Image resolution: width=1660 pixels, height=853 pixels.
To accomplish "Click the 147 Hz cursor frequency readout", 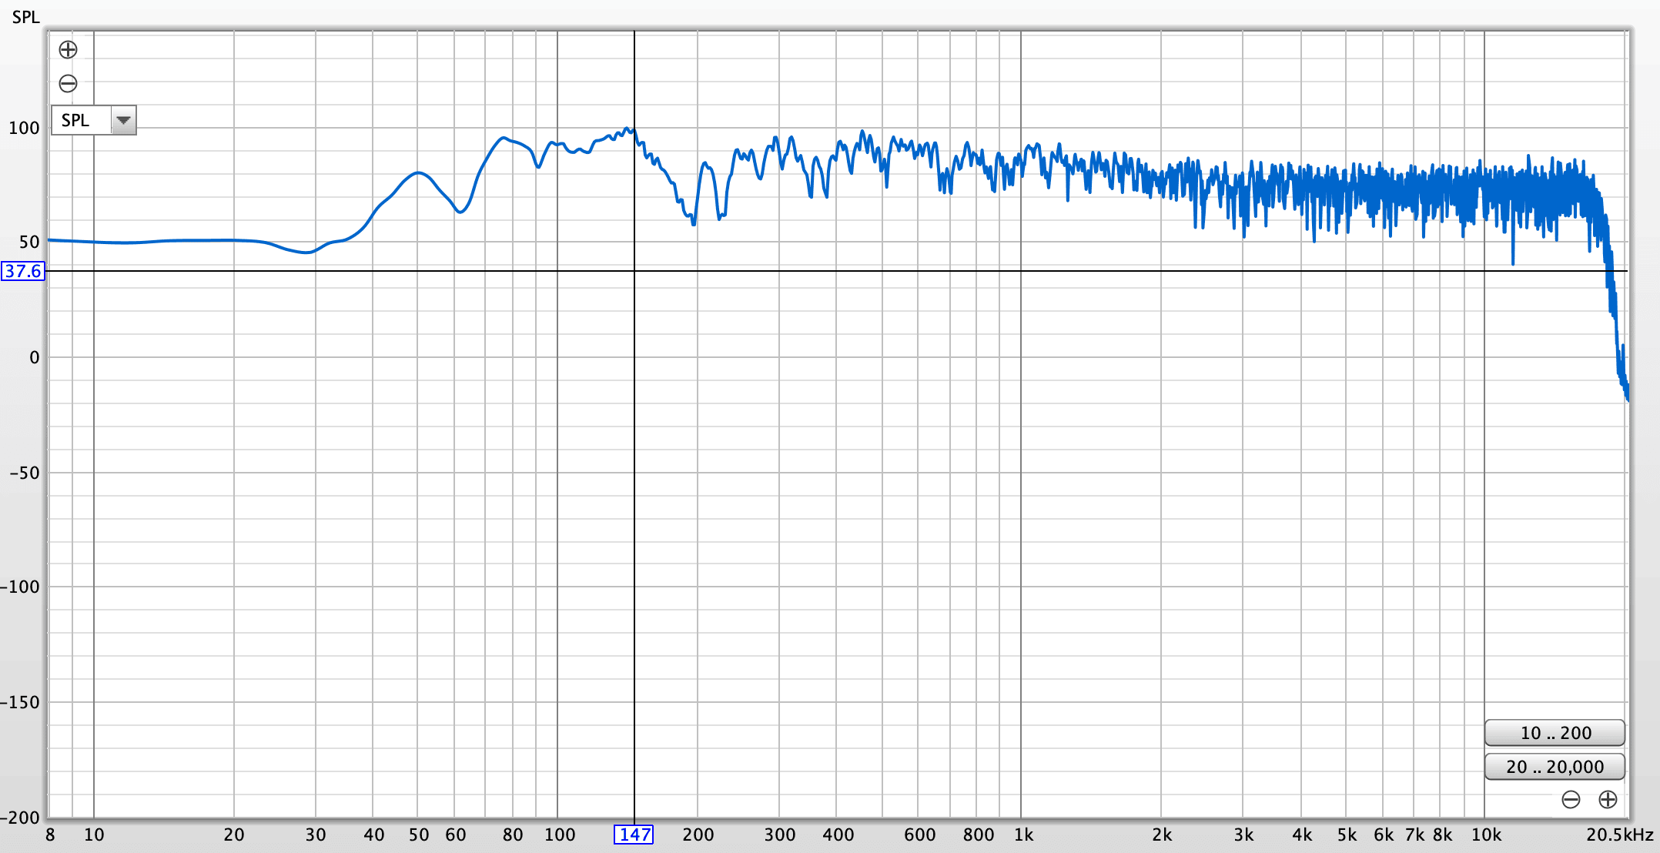I will [x=634, y=835].
